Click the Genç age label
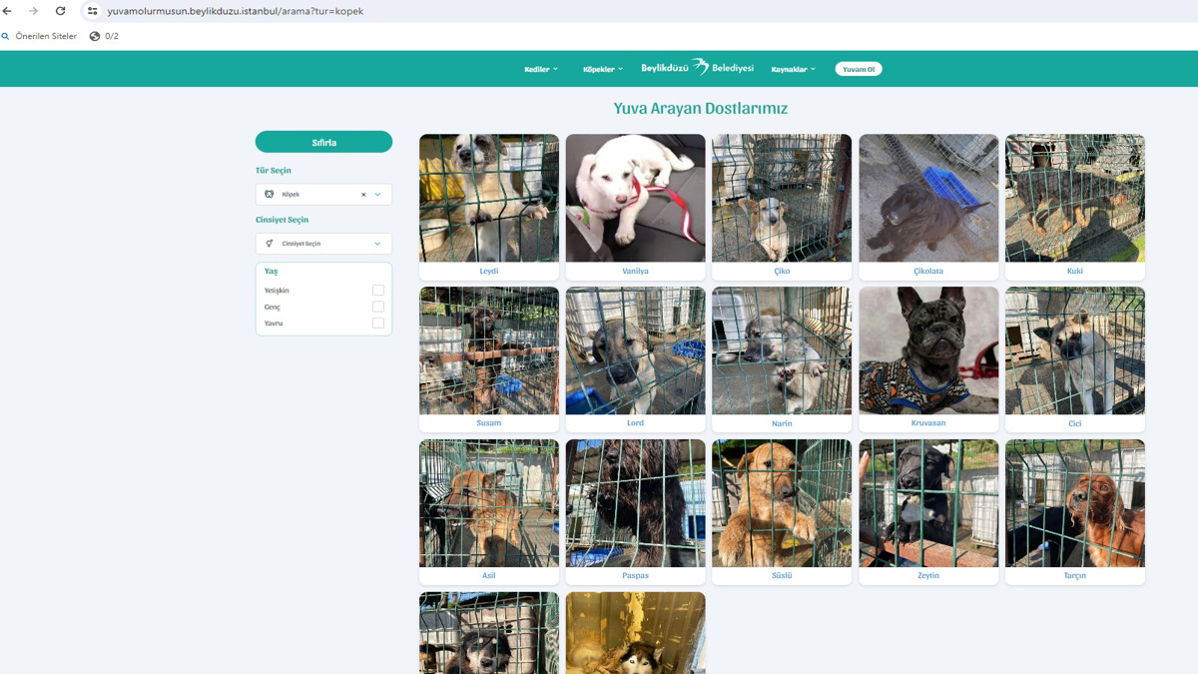Image resolution: width=1198 pixels, height=674 pixels. pos(273,307)
